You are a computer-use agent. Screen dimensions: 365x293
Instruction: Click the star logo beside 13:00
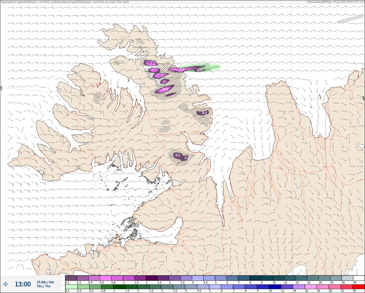(6, 284)
